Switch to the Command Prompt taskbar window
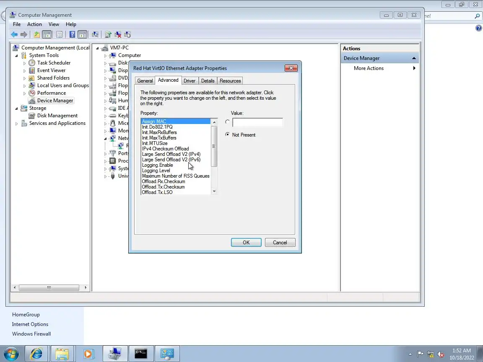Screen dimensions: 483x362 click(x=141, y=353)
